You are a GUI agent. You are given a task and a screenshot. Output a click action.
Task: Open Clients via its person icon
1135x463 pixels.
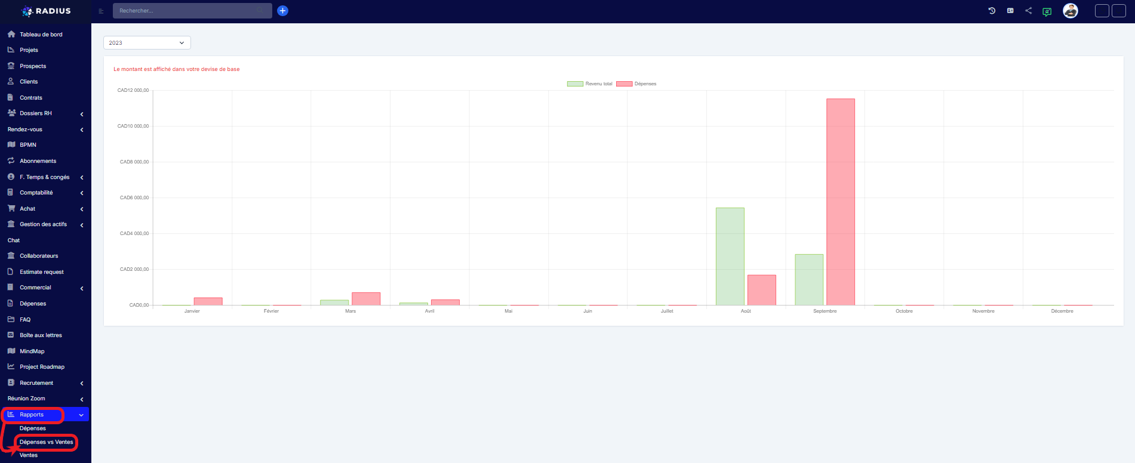[x=11, y=81]
